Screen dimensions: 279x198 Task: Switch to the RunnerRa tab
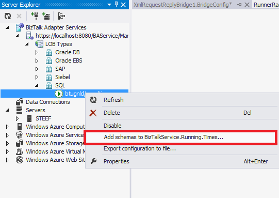coord(266,5)
